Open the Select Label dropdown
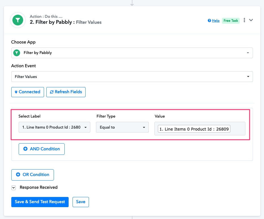This screenshot has width=264, height=219. (x=54, y=127)
